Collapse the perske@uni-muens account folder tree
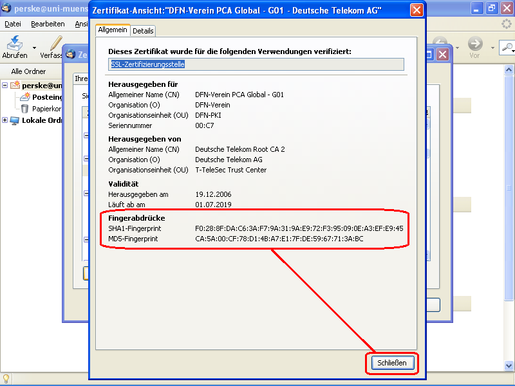Screen dimensions: 515x386 tap(5, 85)
